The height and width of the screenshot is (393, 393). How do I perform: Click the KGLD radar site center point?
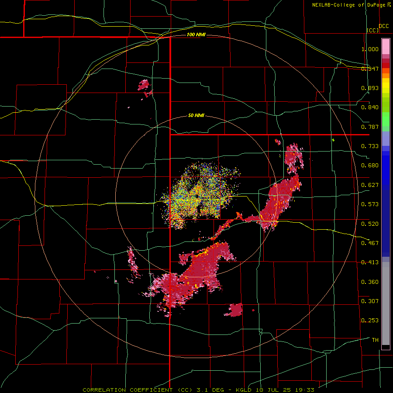point(197,196)
